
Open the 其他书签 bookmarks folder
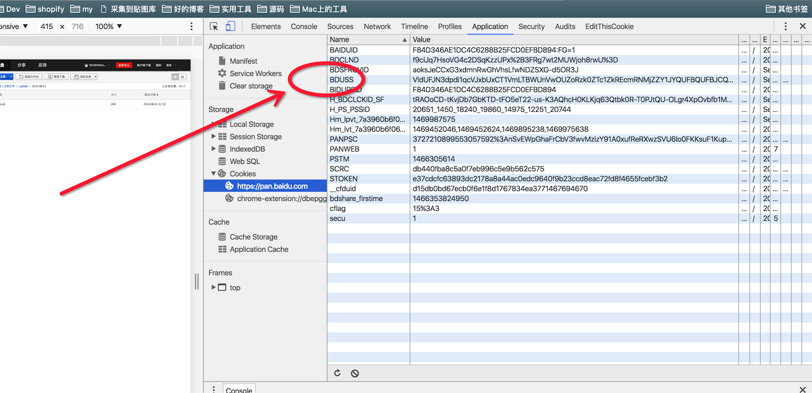pos(787,9)
